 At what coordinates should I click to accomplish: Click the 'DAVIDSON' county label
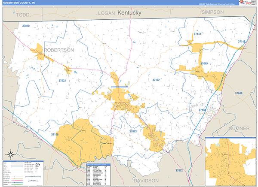coord(146,181)
